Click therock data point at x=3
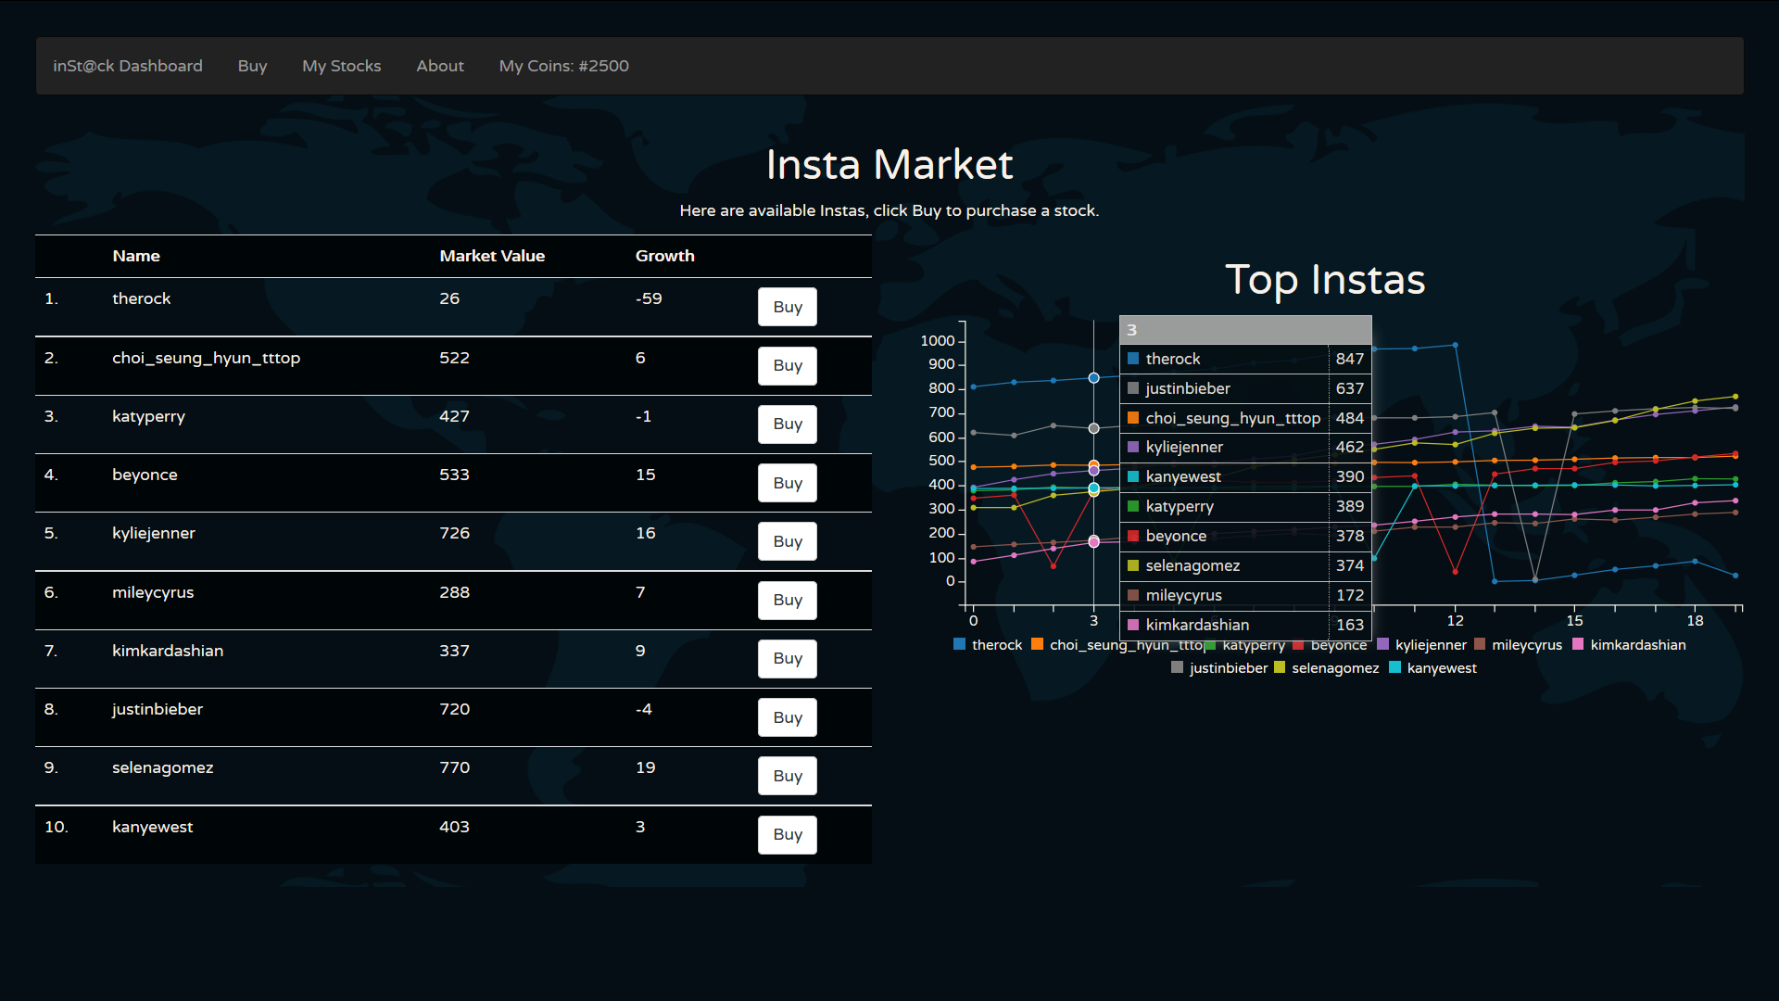The width and height of the screenshot is (1779, 1001). pos(1093,378)
